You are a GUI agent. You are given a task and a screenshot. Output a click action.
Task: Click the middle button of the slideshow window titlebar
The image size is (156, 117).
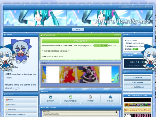tap(44, 63)
